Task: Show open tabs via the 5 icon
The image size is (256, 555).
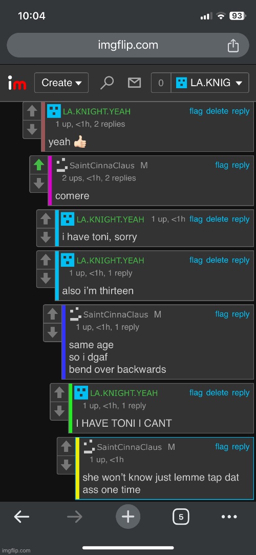Action: pyautogui.click(x=181, y=517)
